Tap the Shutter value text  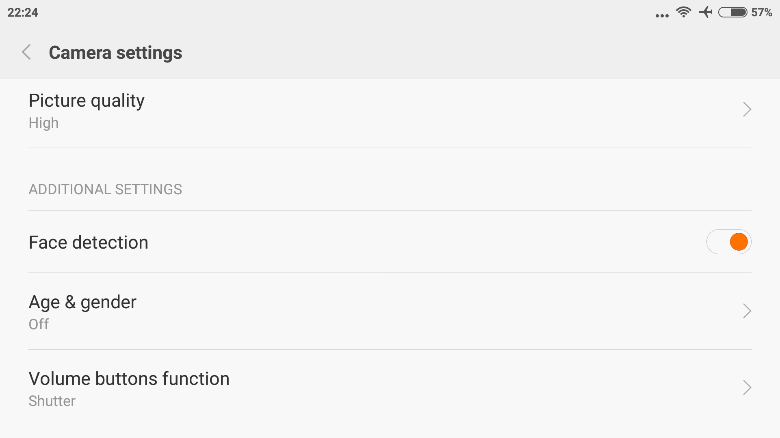tap(52, 401)
